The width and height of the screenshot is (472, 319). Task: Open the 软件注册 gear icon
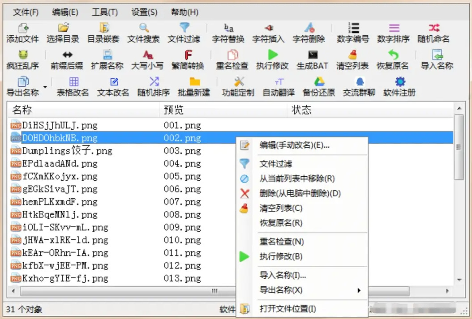(400, 82)
